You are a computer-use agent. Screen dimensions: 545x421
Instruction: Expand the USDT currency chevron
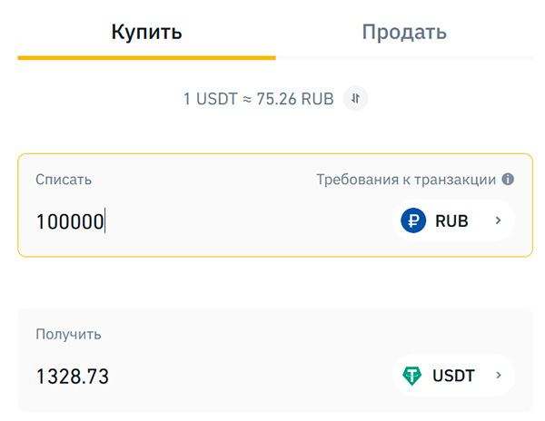498,375
